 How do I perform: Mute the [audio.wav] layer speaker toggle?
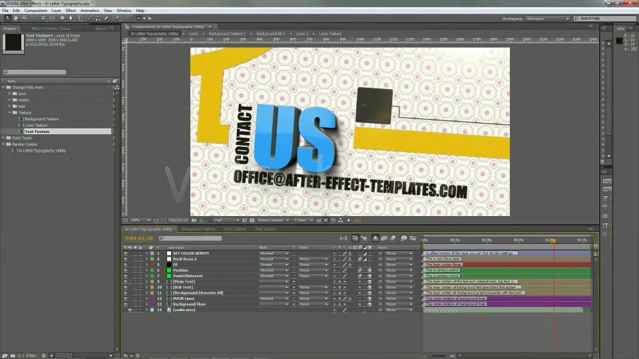coord(130,310)
